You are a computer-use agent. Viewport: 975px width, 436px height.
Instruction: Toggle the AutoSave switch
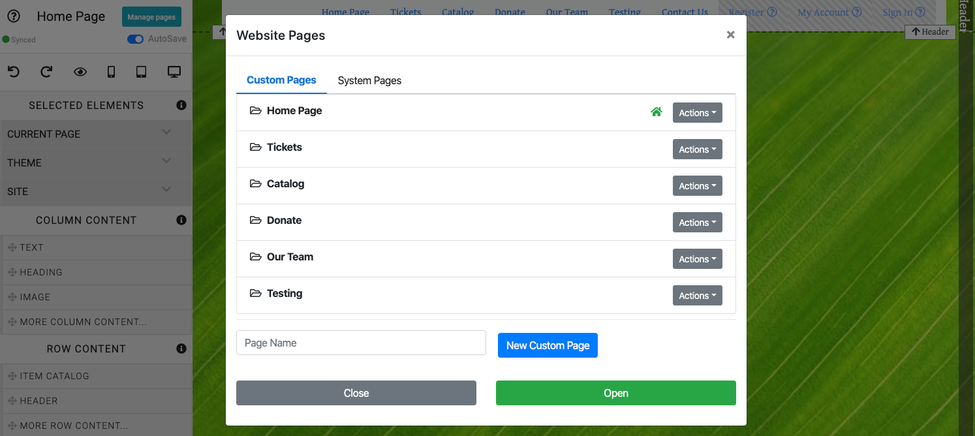[136, 39]
